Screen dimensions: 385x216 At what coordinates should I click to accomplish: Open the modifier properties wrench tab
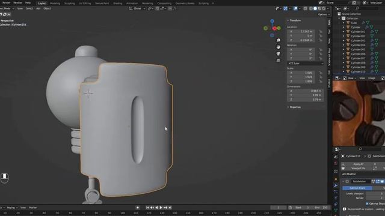pyautogui.click(x=336, y=185)
